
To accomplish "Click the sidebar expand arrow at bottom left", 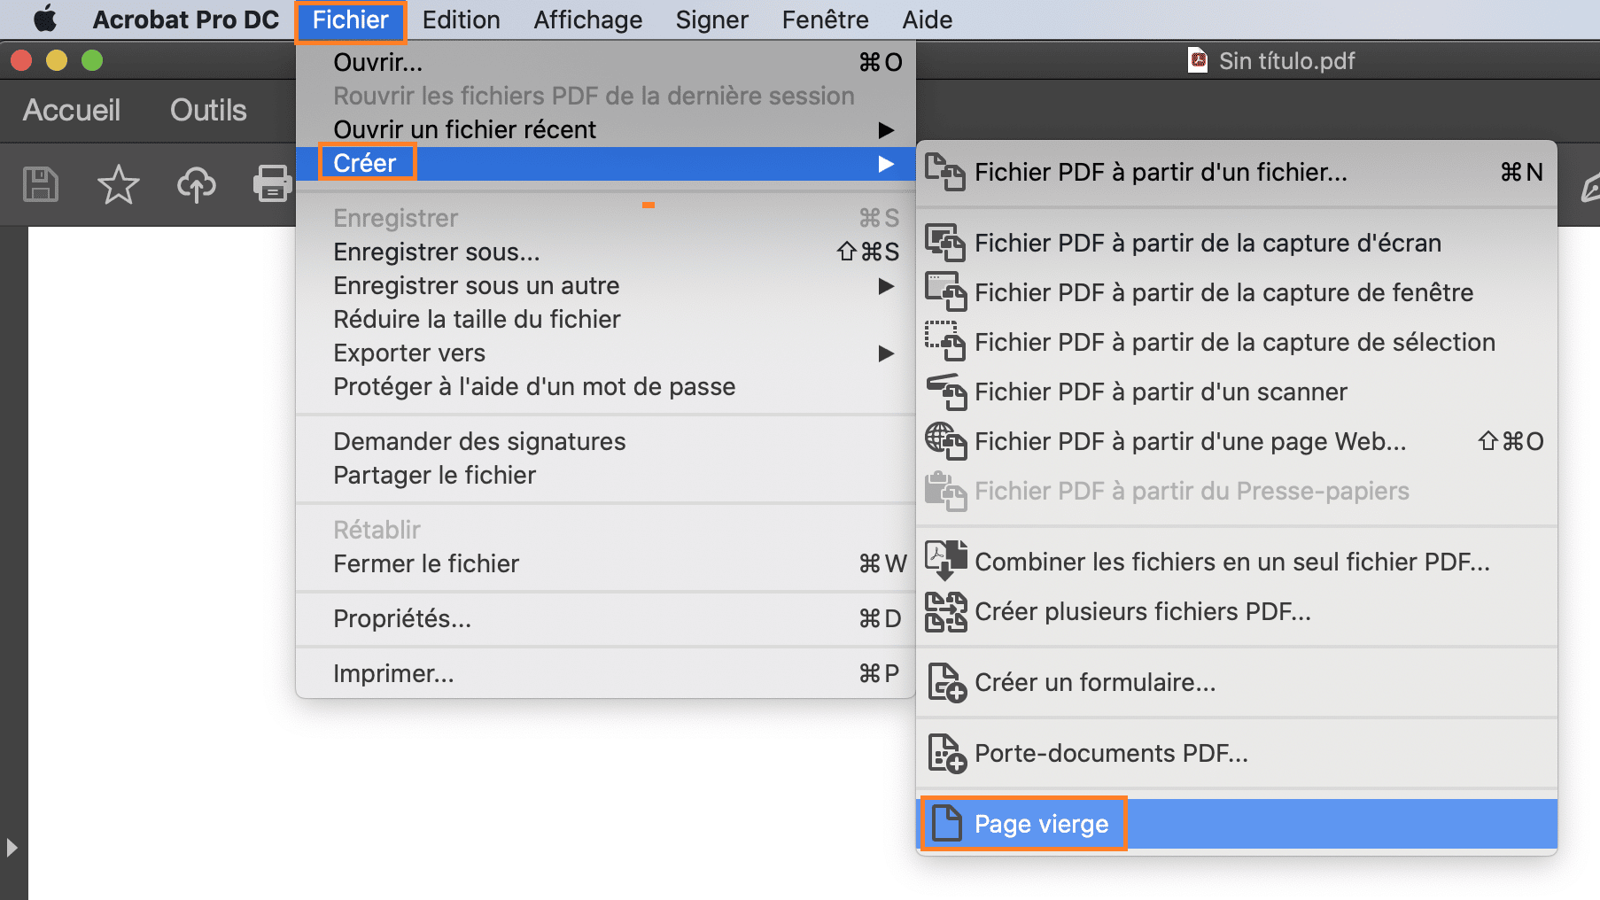I will point(12,848).
